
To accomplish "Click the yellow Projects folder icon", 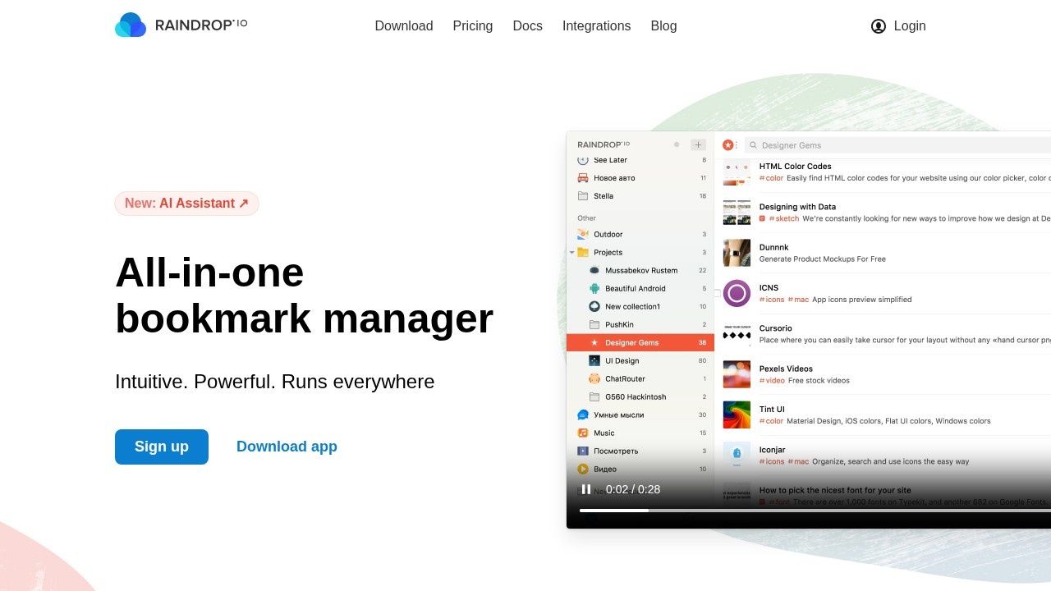I will [583, 253].
